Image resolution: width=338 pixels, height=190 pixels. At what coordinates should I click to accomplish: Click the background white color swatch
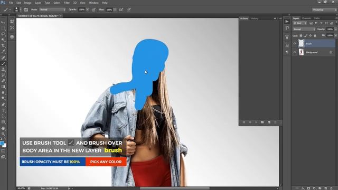point(5,146)
